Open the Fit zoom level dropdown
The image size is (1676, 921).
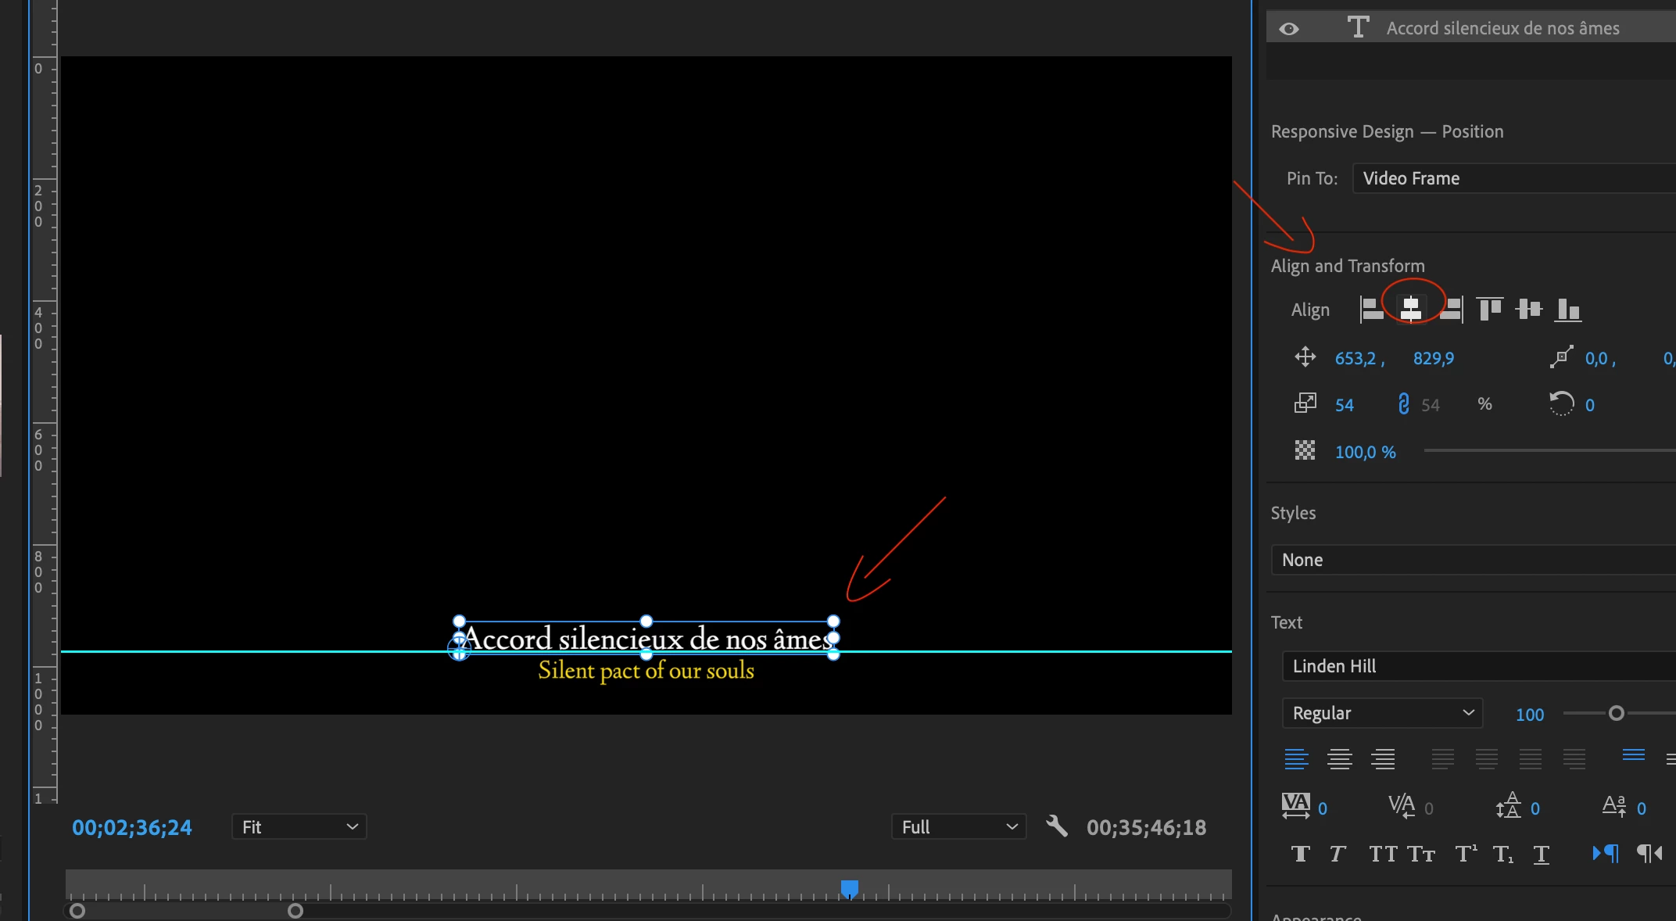coord(299,827)
